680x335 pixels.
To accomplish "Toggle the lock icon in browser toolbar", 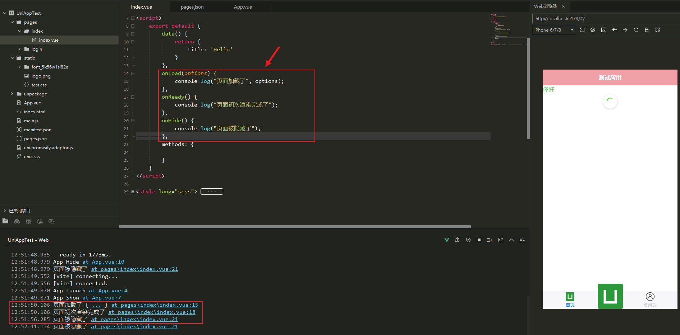I will [647, 30].
